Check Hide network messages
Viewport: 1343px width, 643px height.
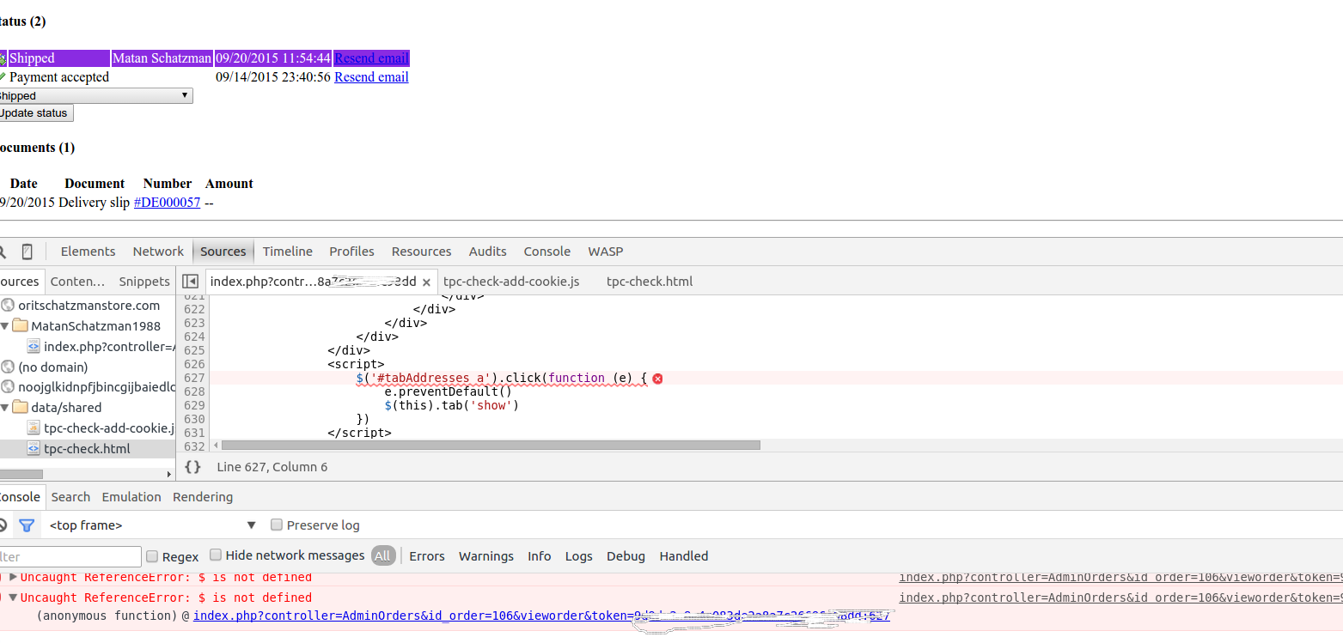tap(217, 555)
